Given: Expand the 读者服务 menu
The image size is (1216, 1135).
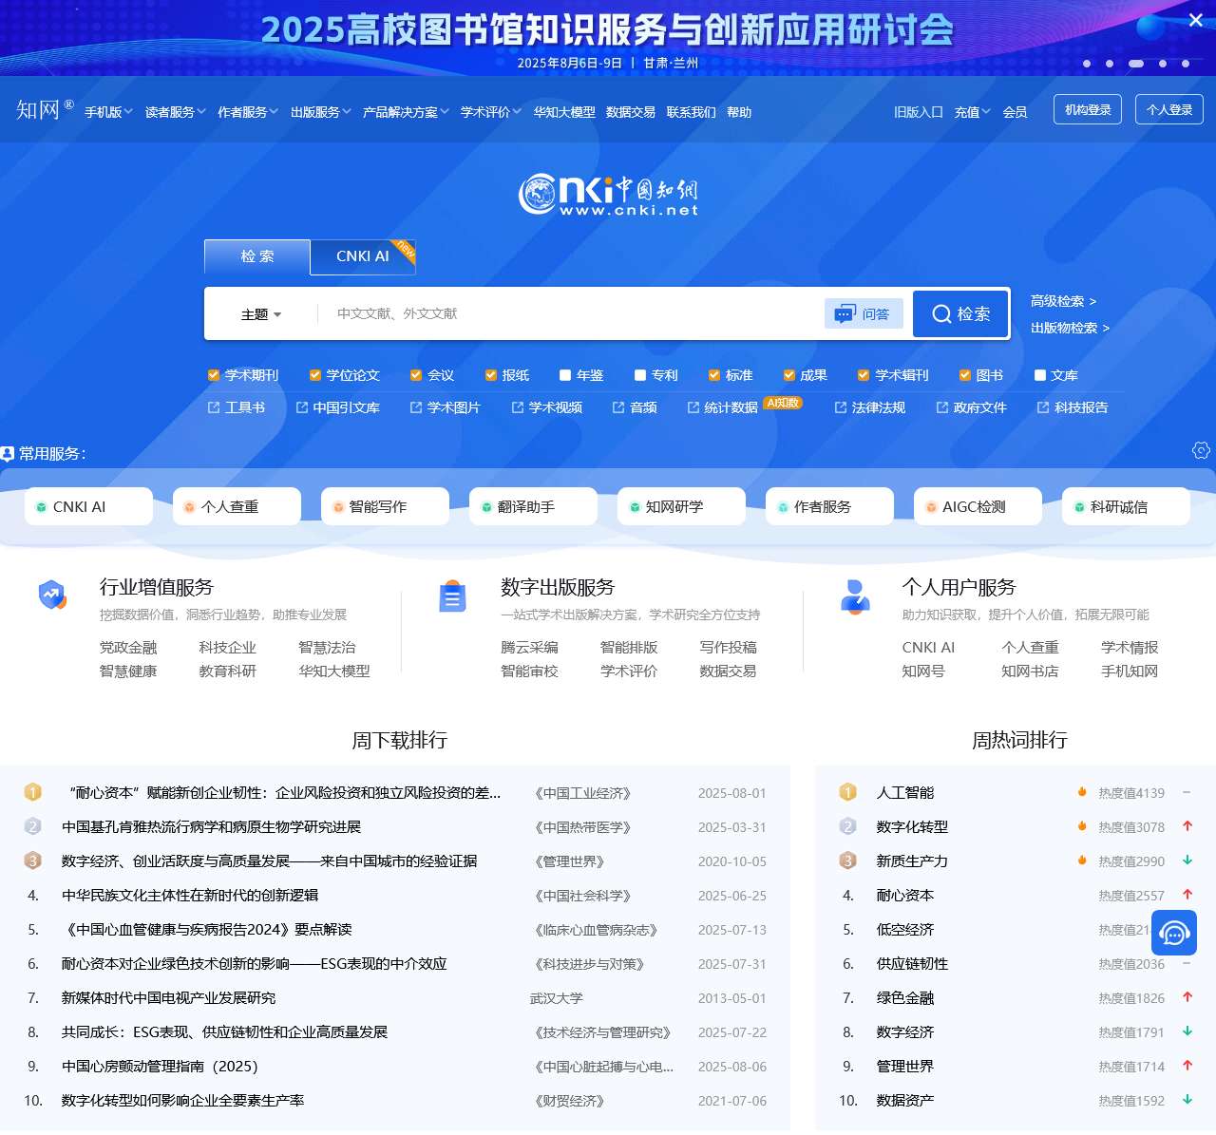Looking at the screenshot, I should pos(176,112).
